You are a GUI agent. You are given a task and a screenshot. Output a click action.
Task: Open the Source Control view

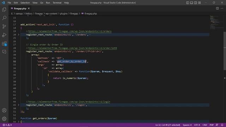click(4, 26)
